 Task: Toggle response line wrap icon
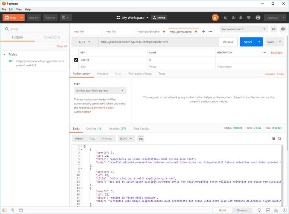[x=141, y=139]
